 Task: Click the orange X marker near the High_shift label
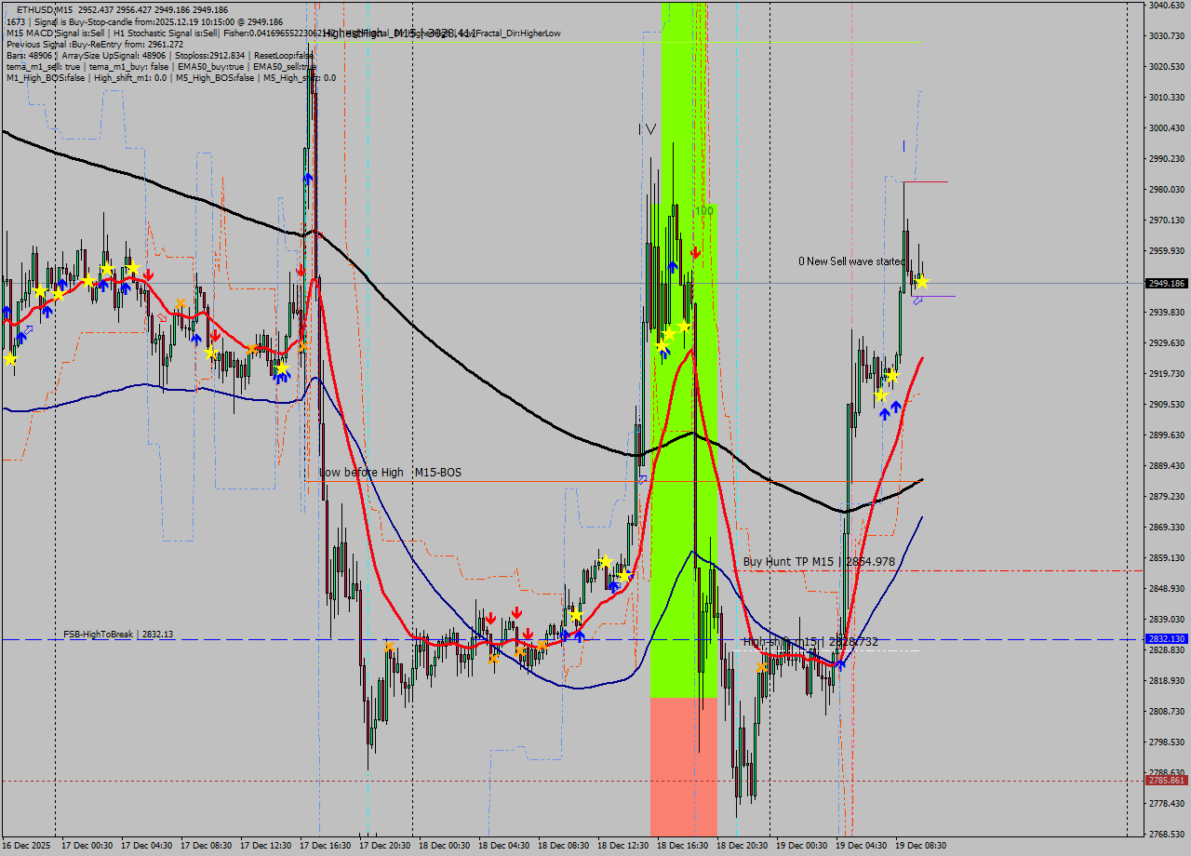(x=761, y=667)
